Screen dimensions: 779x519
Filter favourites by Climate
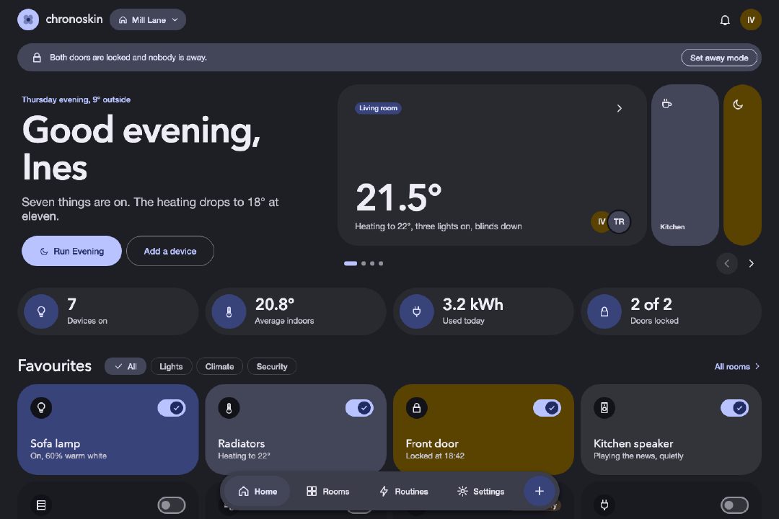click(219, 366)
